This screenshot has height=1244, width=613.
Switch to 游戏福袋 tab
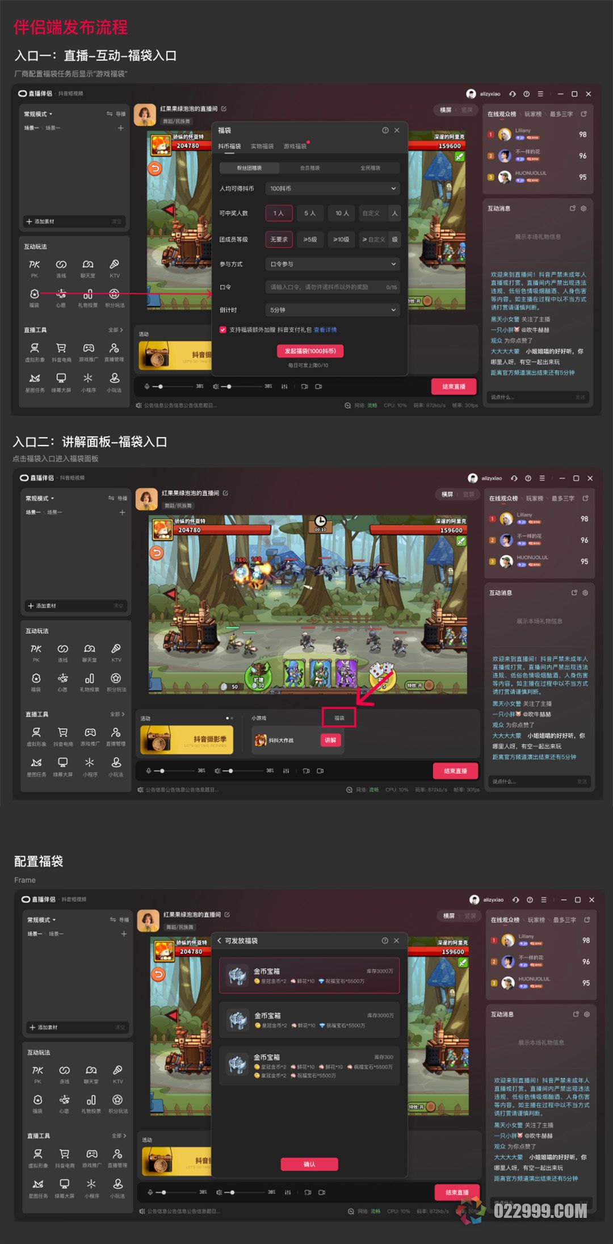coord(295,146)
